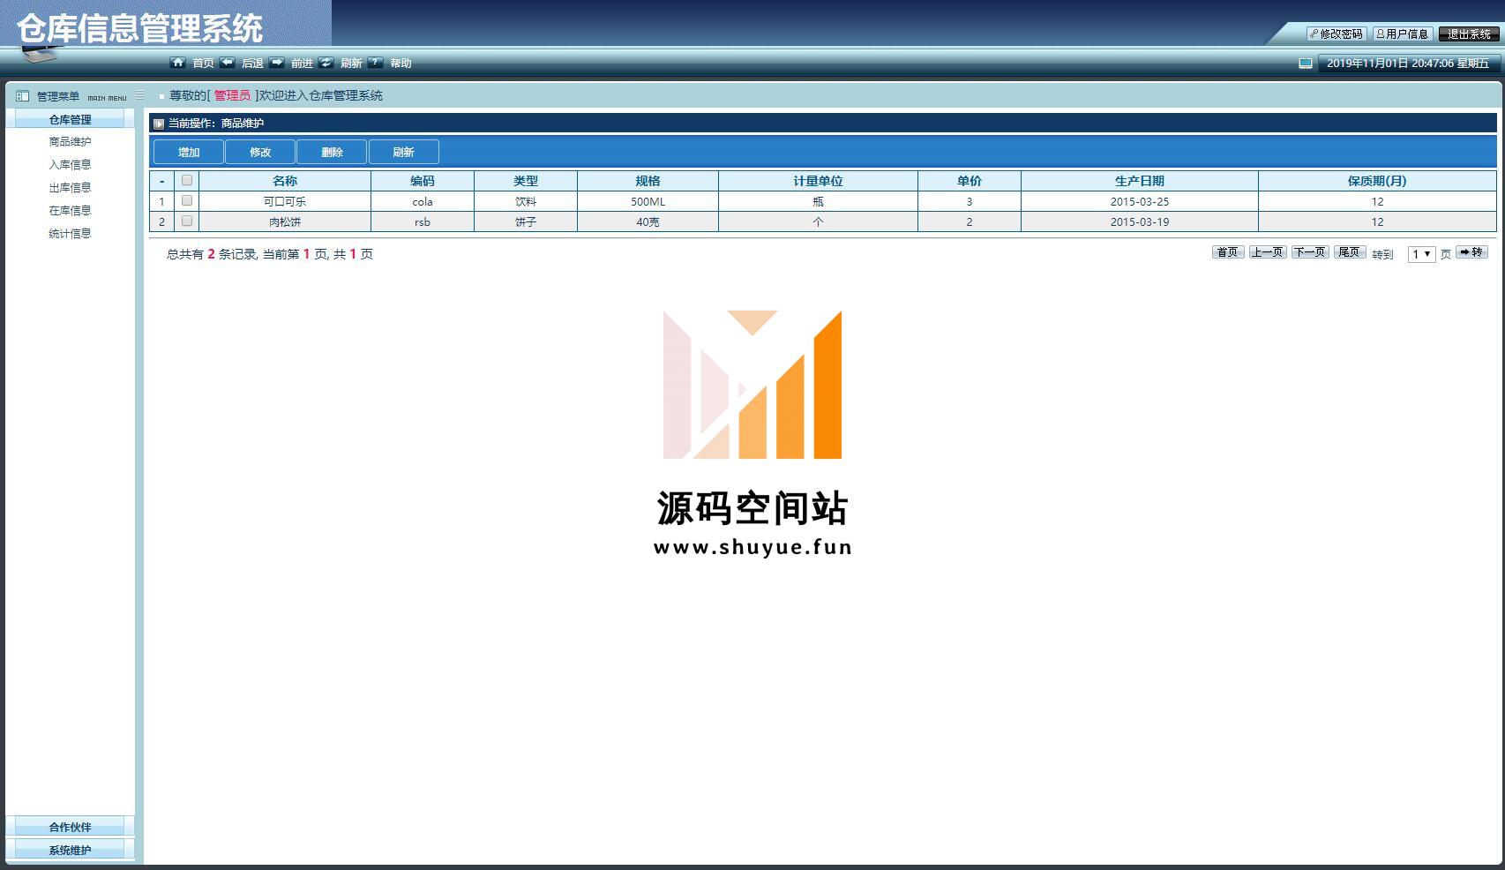The width and height of the screenshot is (1505, 870).
Task: Open 修改密码 with the key icon
Action: pos(1337,34)
